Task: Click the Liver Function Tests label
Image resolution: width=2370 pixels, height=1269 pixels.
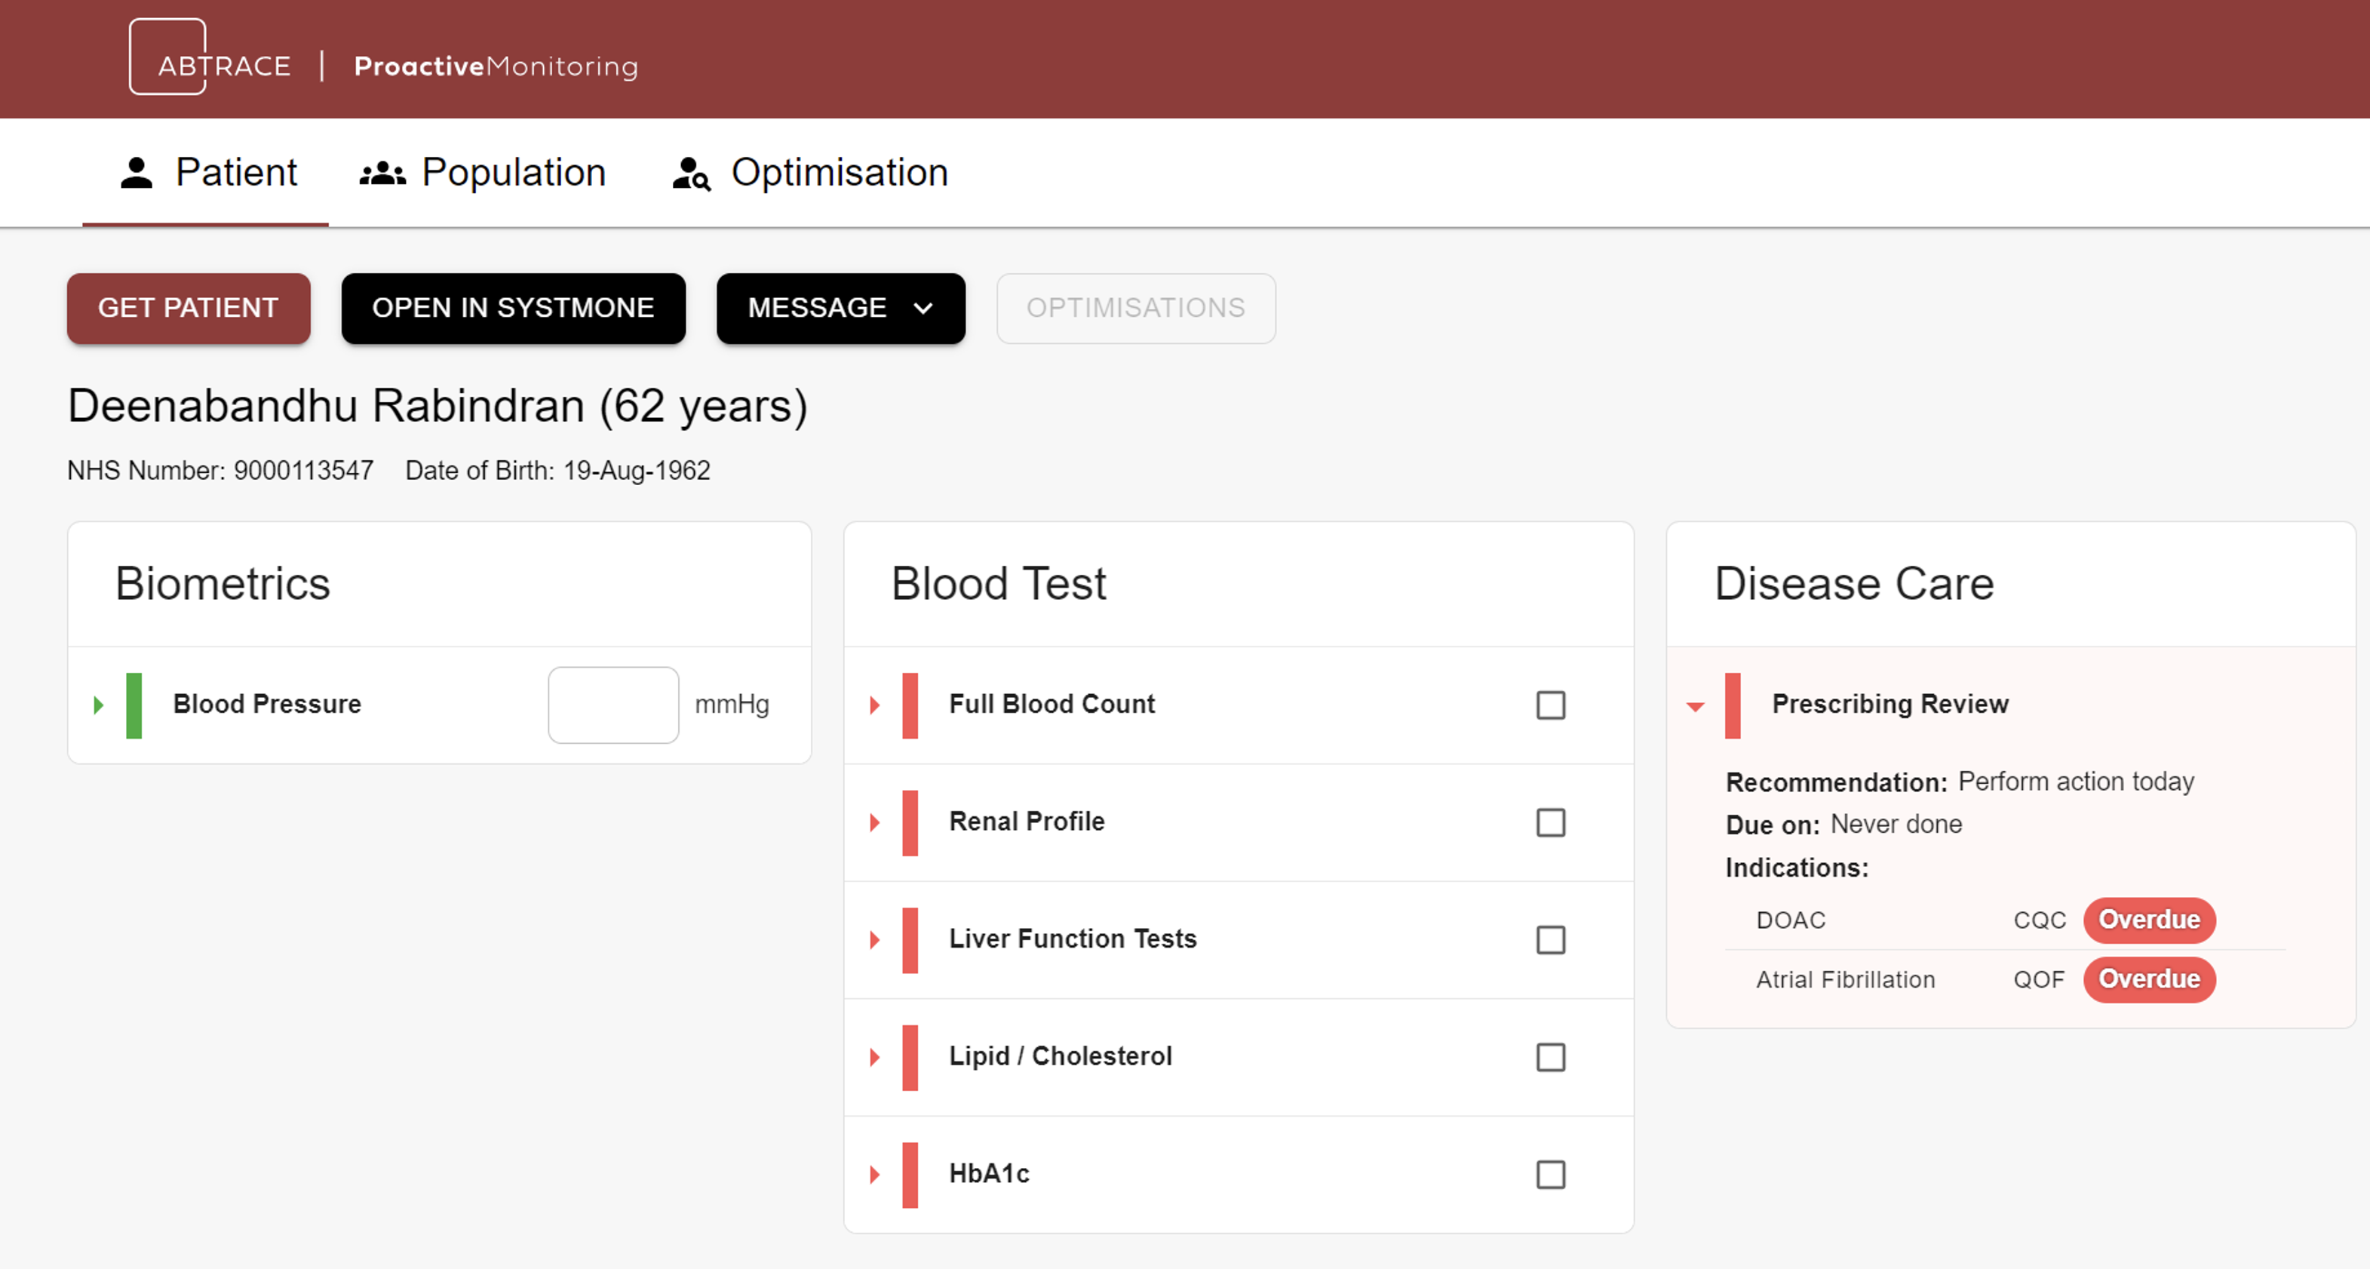Action: pyautogui.click(x=1073, y=939)
